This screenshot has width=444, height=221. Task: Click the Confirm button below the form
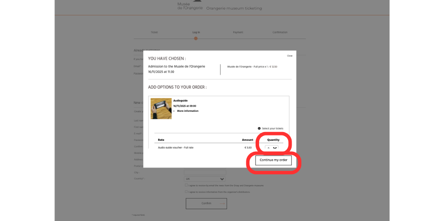pos(206,203)
